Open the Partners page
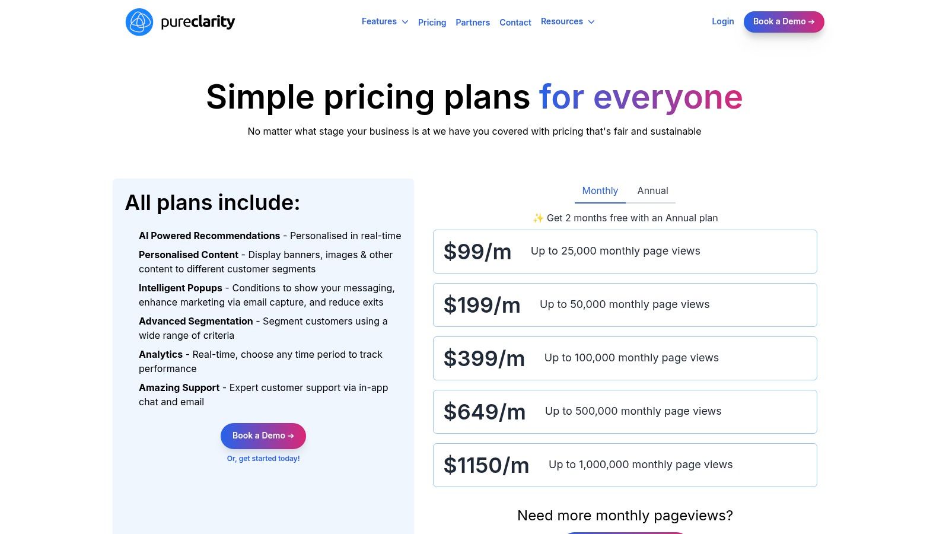Screen dimensions: 949x534 click(x=473, y=22)
